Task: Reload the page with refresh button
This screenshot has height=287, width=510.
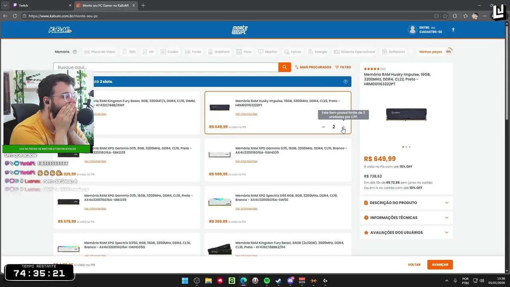Action: tap(15, 16)
